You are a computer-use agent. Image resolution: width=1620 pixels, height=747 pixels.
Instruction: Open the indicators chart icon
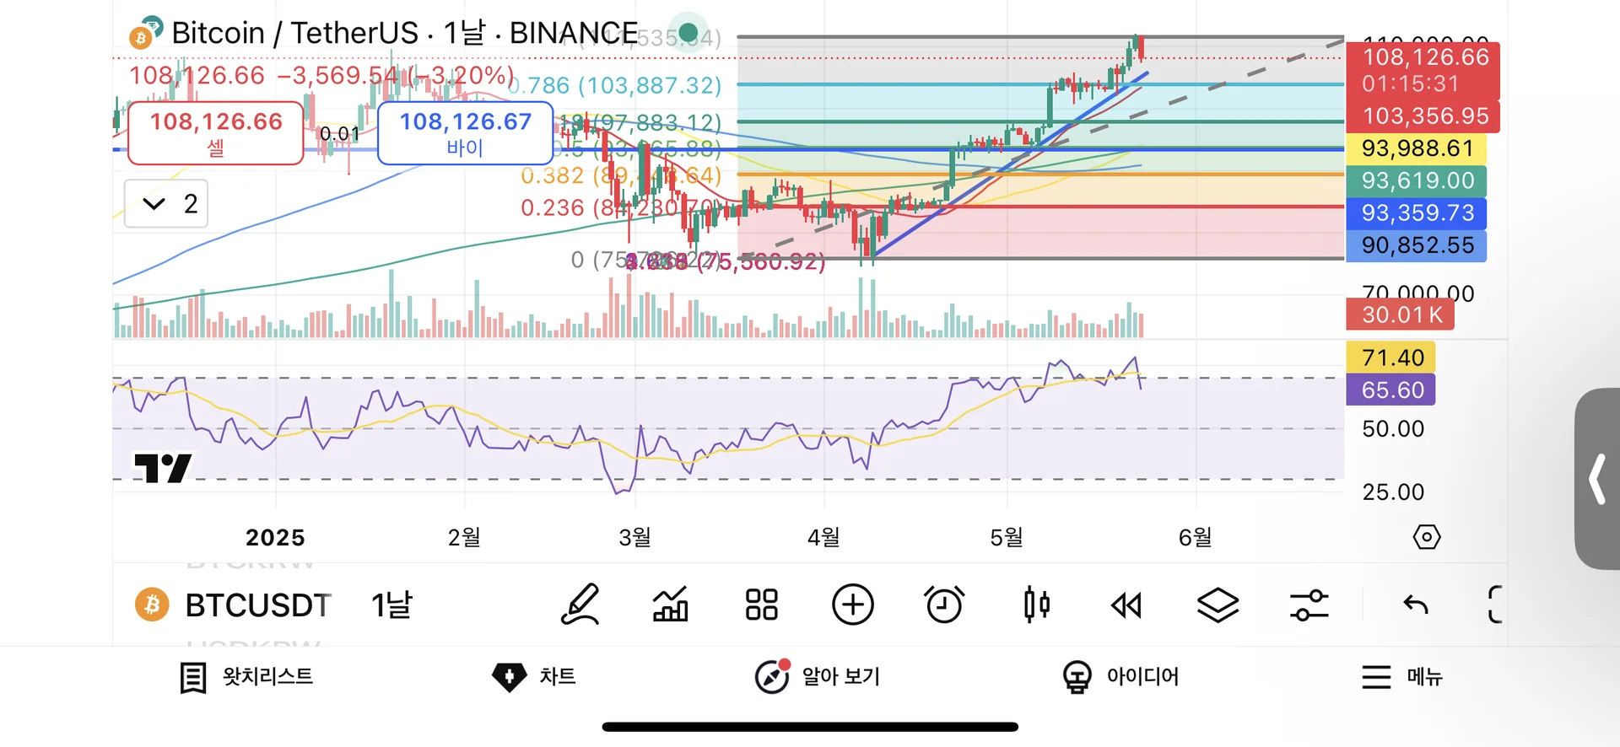coord(671,605)
